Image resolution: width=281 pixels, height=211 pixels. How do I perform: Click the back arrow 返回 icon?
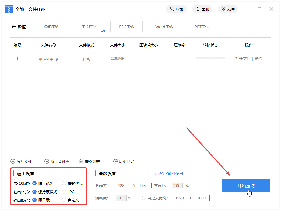point(14,27)
